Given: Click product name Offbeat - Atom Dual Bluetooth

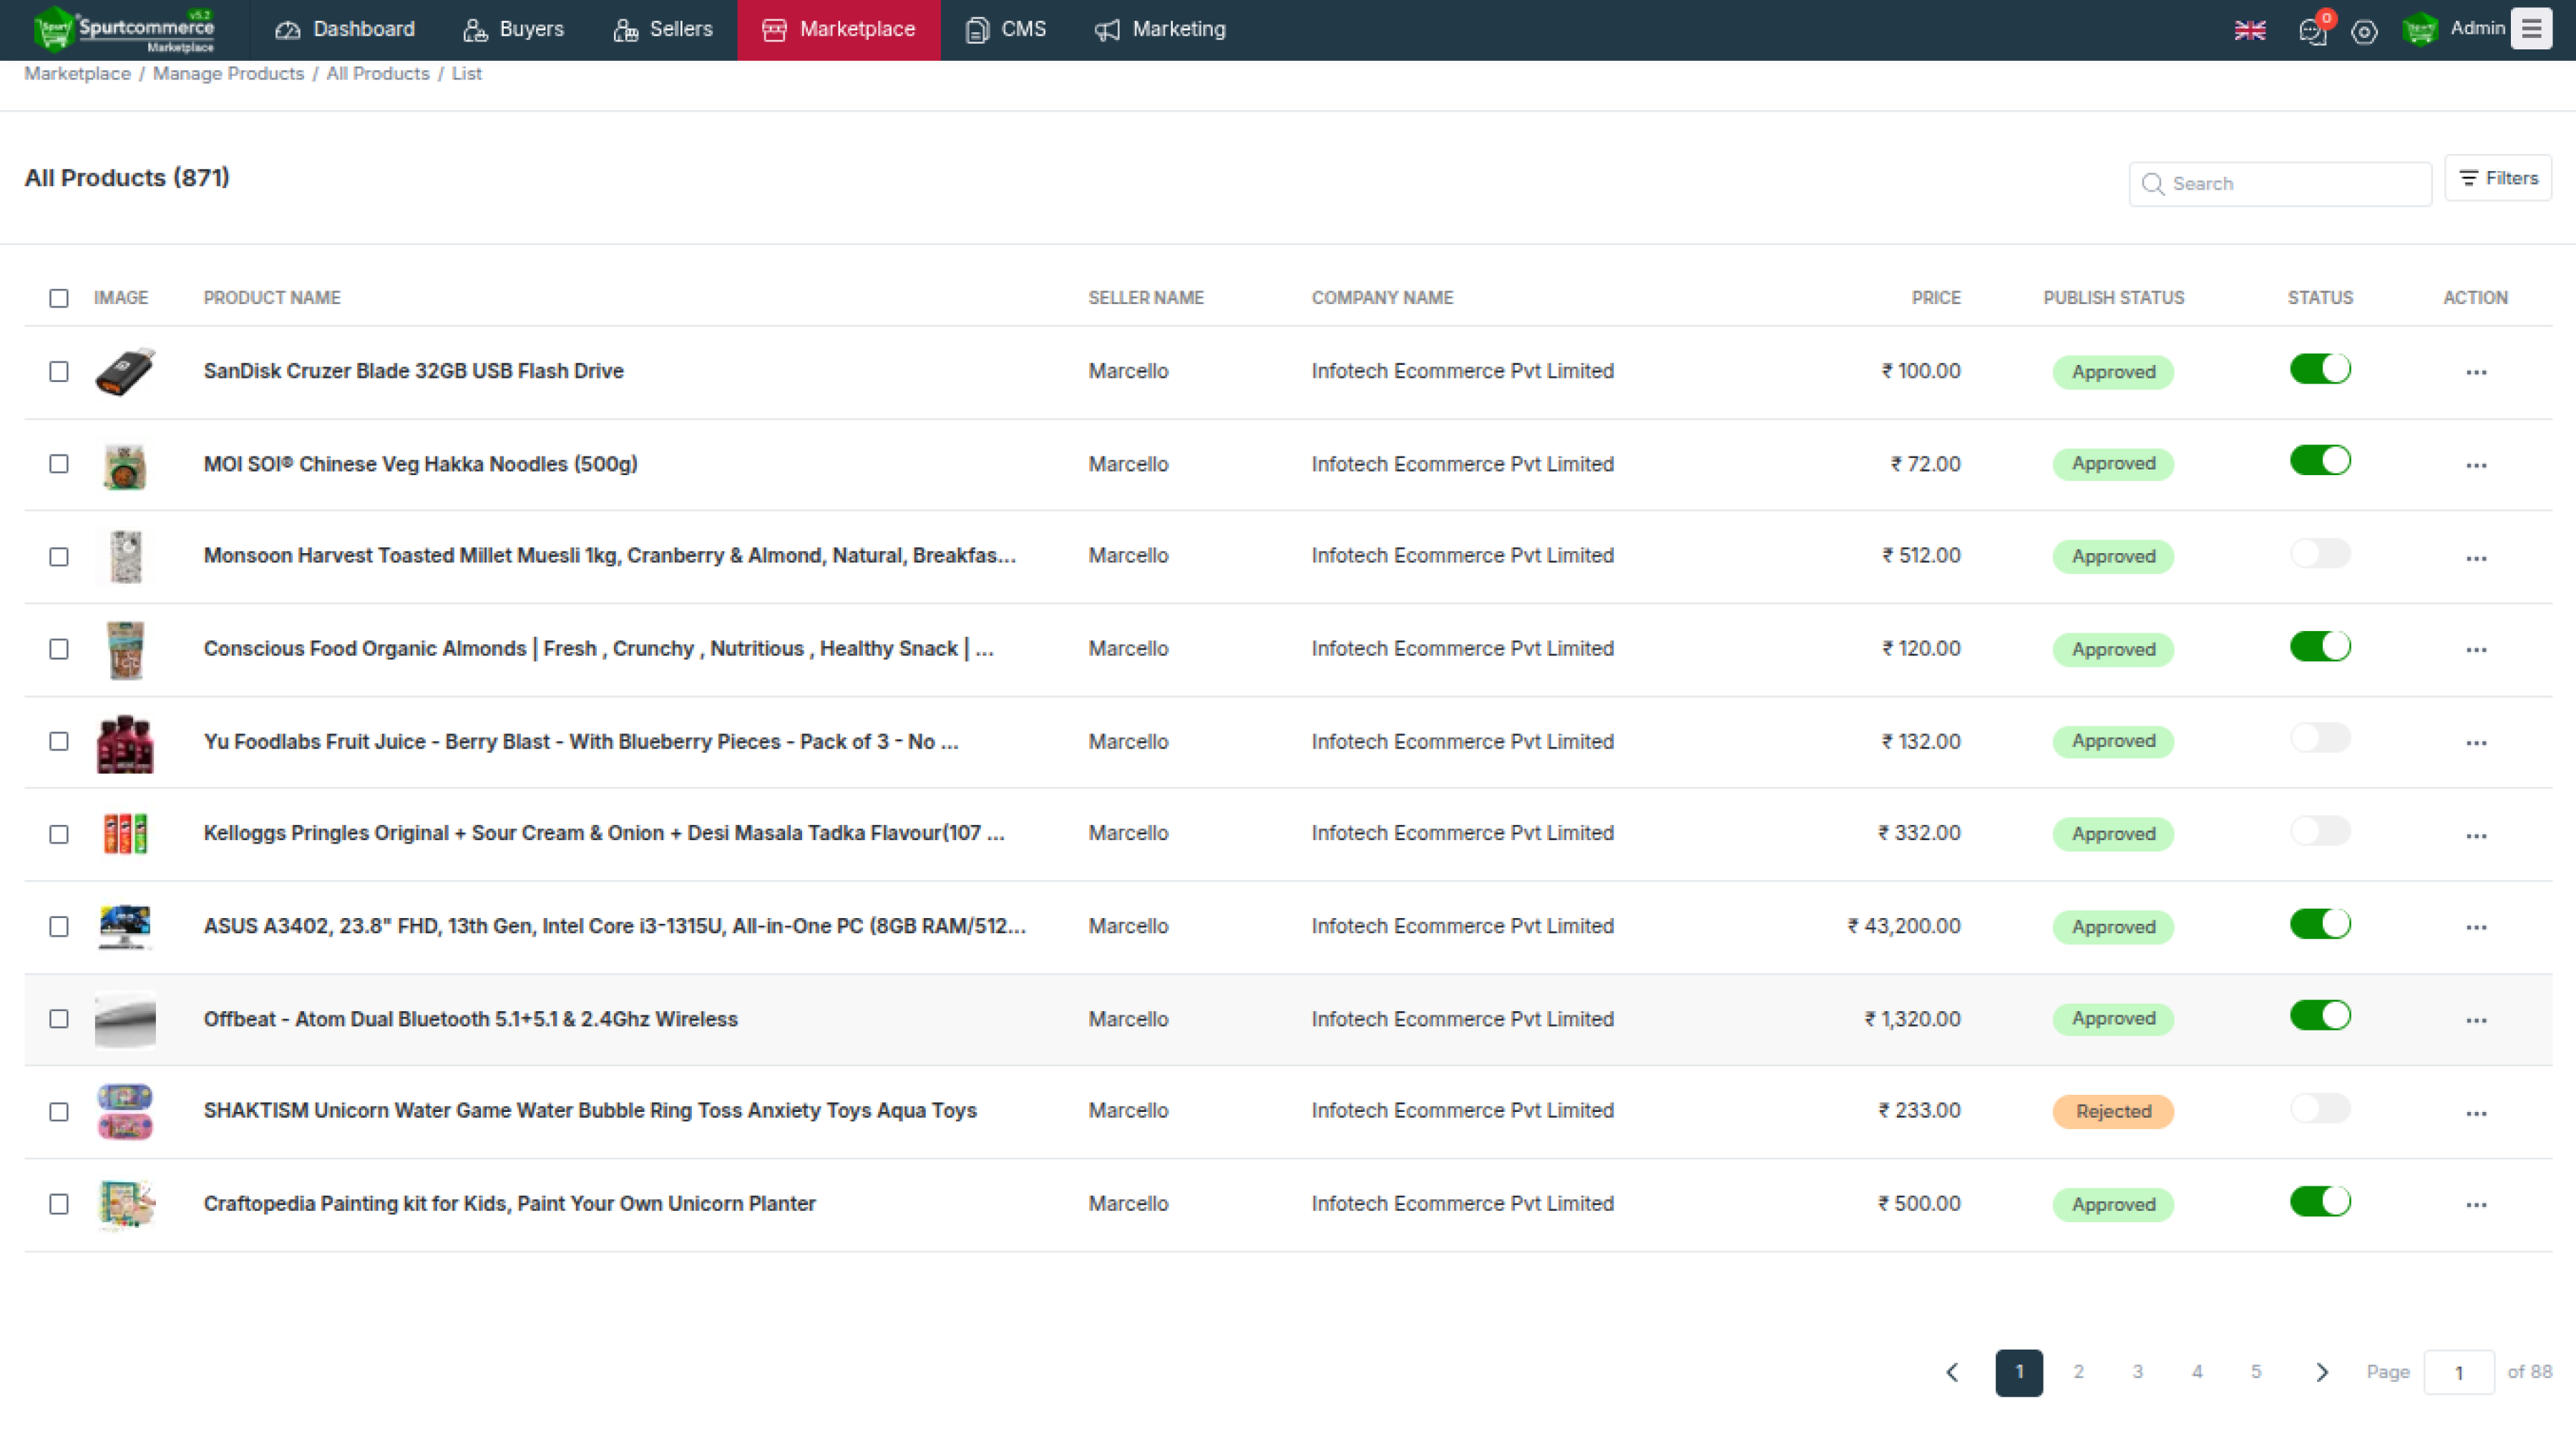Looking at the screenshot, I should point(471,1019).
